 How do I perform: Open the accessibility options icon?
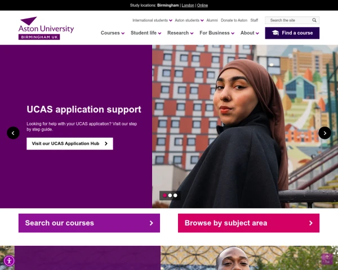pyautogui.click(x=9, y=261)
